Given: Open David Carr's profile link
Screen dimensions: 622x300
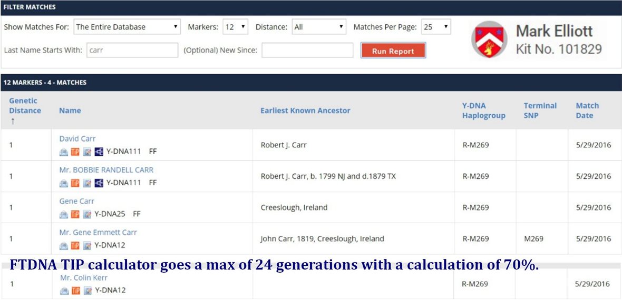Looking at the screenshot, I should click(77, 139).
